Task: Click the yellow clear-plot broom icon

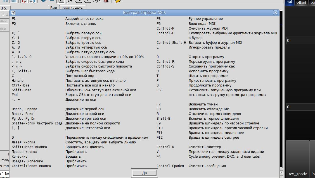Action: click(118, 1)
